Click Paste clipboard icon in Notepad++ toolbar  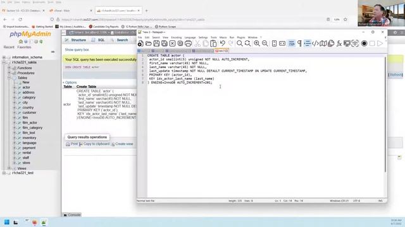[213, 44]
